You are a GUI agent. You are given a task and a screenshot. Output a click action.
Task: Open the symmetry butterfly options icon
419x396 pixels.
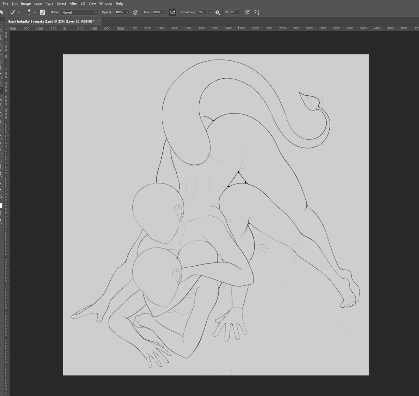pos(257,12)
